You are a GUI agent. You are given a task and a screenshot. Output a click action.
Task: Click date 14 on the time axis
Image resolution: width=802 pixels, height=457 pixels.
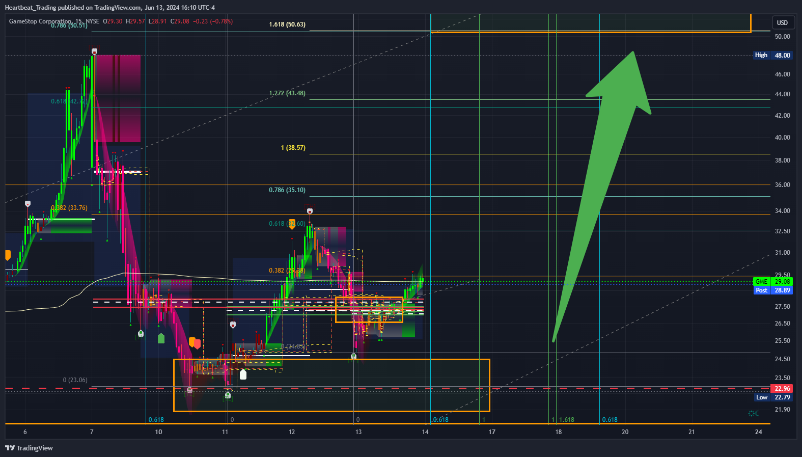pyautogui.click(x=425, y=432)
